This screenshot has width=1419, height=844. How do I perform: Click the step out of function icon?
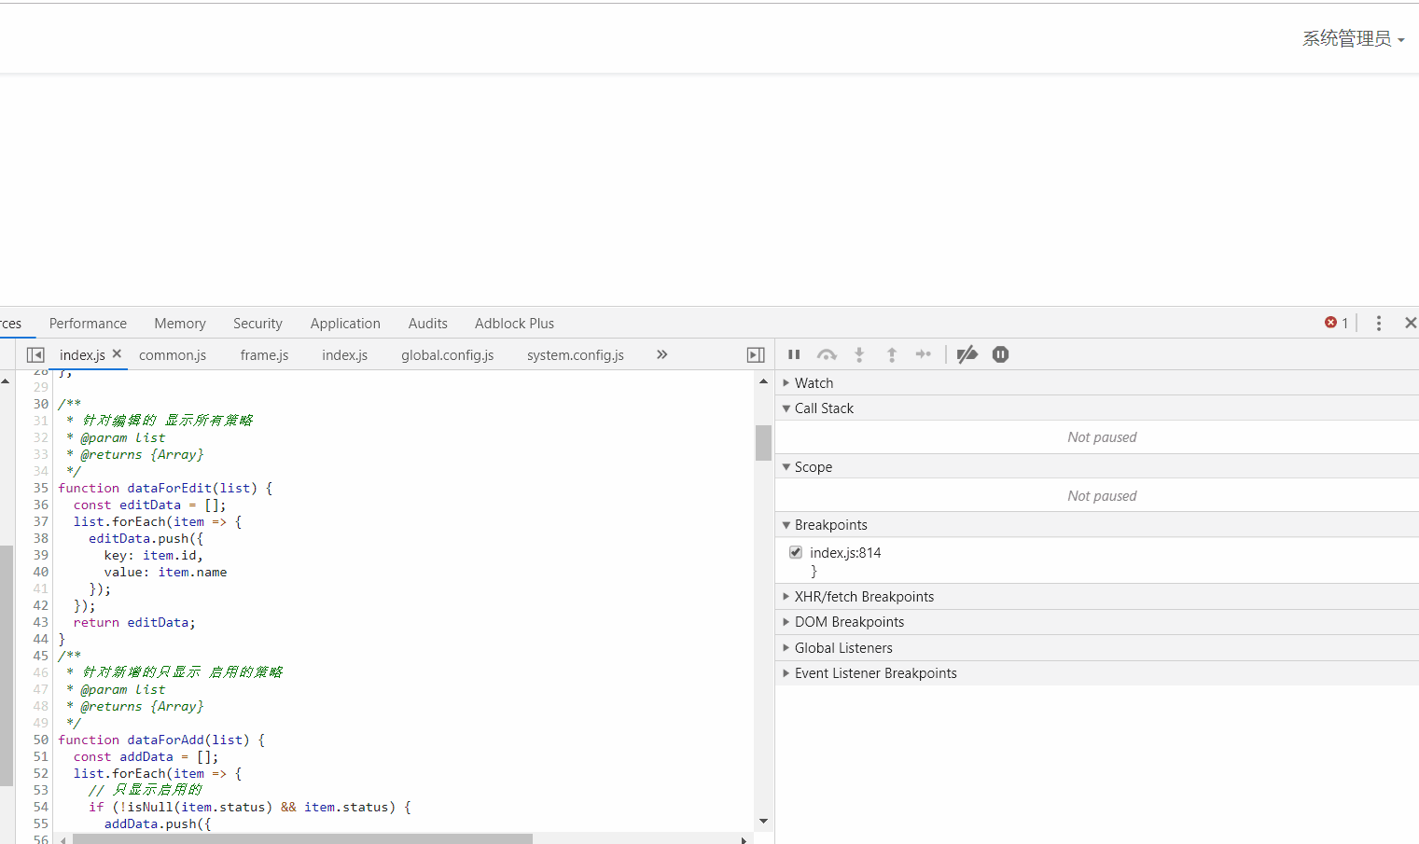892,354
